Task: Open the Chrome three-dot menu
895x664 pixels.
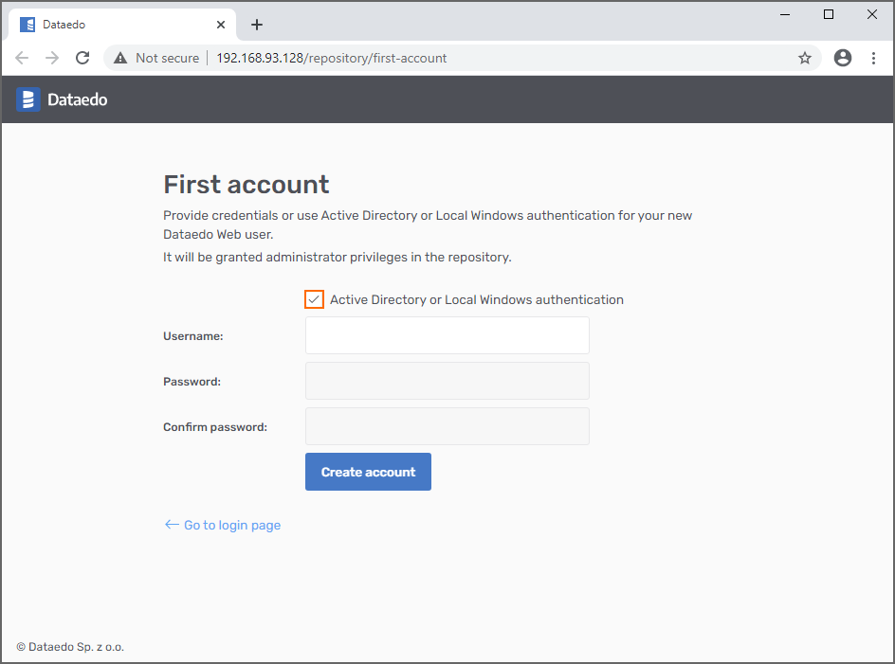Action: 873,58
